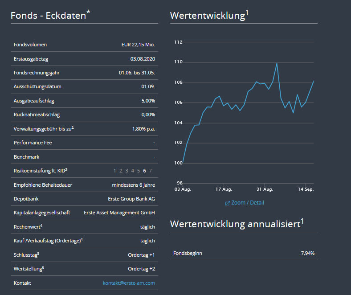The width and height of the screenshot is (351, 295).
Task: Click footnote 5 next to Schlusstag
Action: (x=39, y=254)
